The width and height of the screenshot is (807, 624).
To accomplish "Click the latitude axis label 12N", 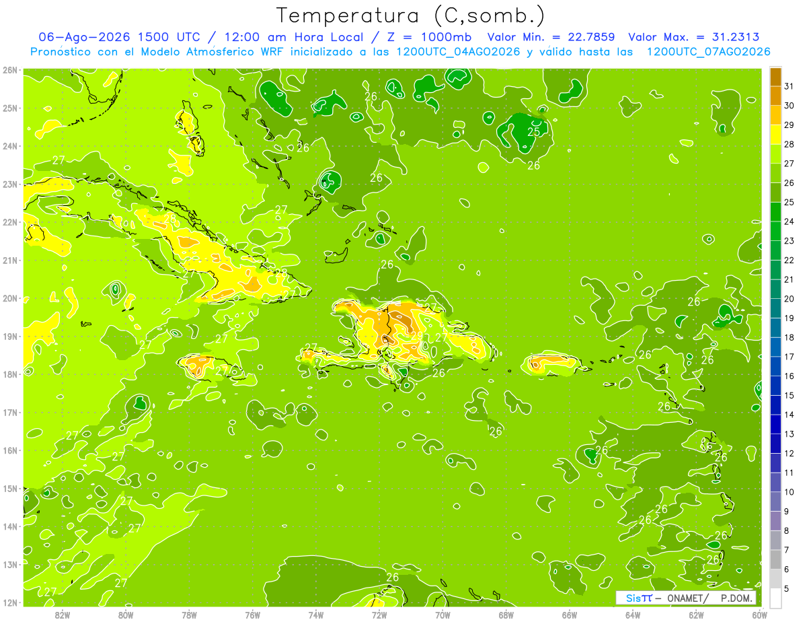I will point(9,602).
